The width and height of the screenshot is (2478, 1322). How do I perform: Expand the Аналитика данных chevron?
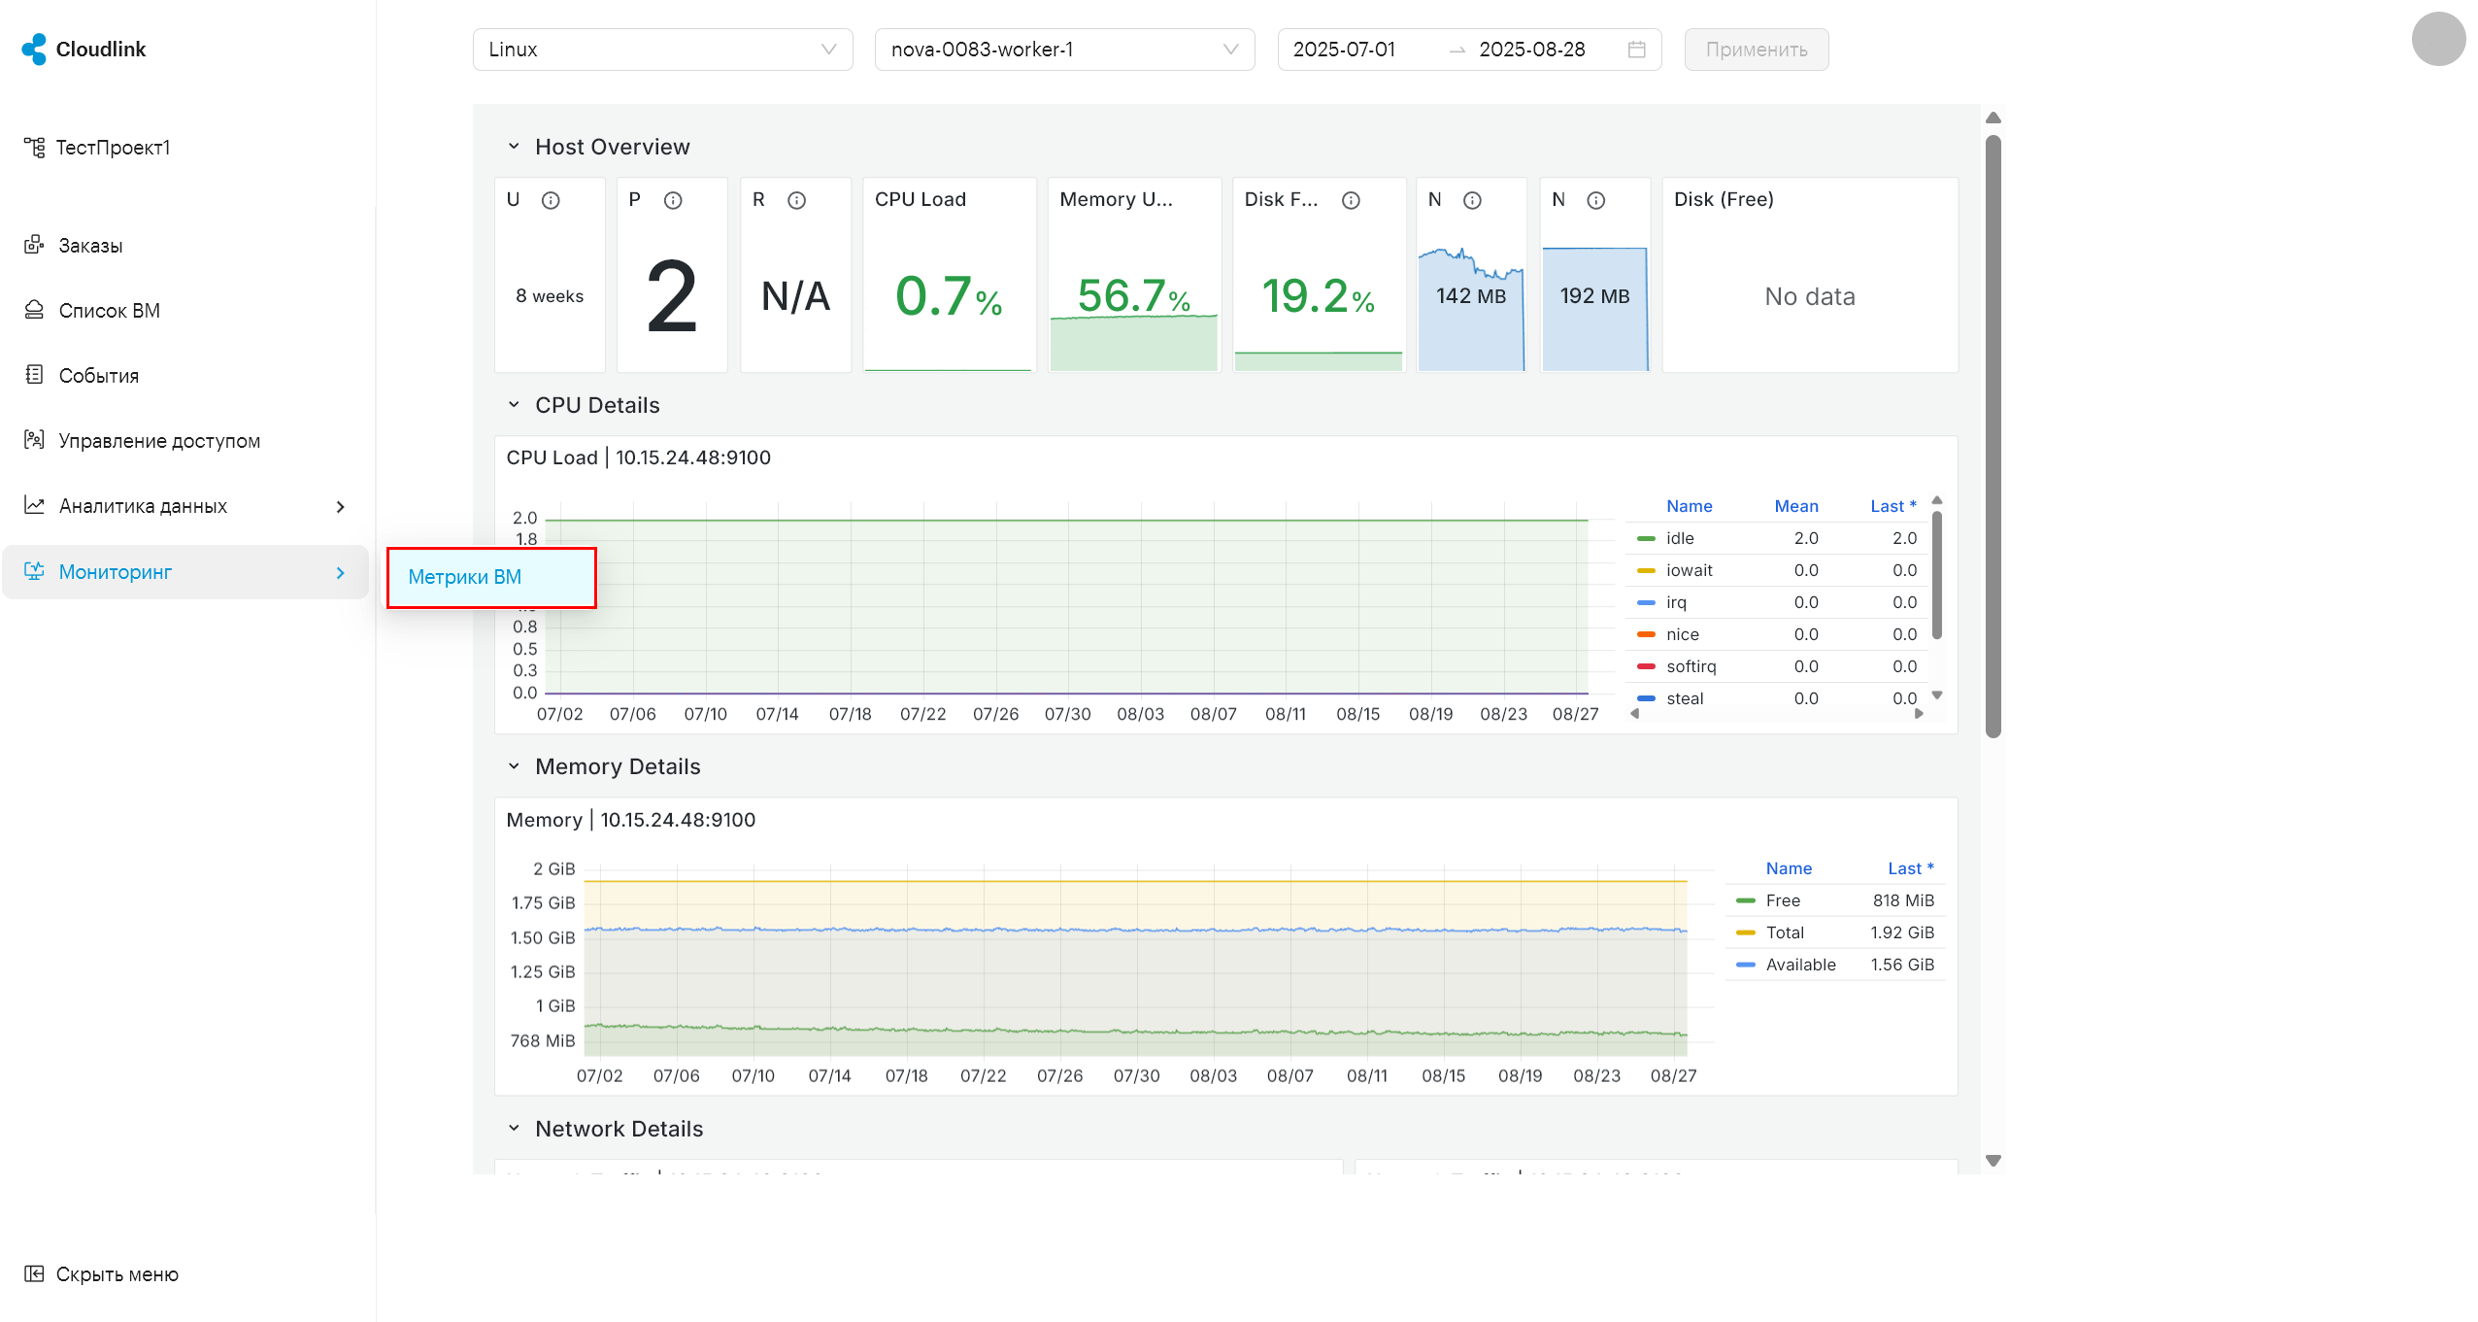[340, 507]
